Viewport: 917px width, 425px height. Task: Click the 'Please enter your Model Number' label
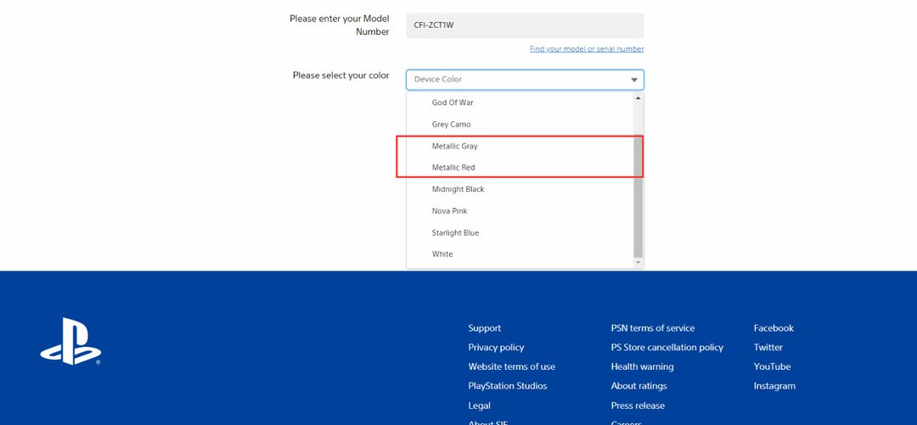[340, 25]
